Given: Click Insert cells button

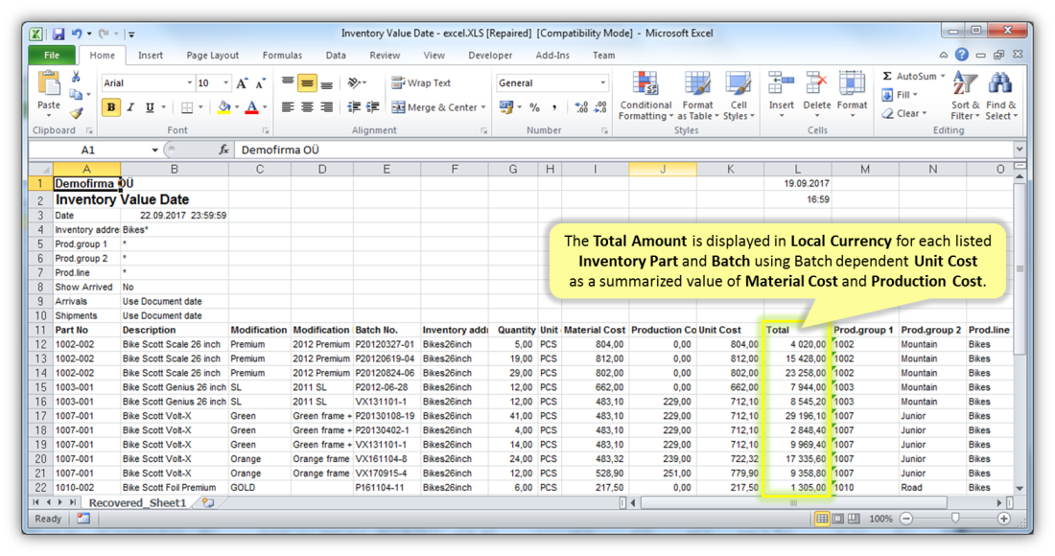Looking at the screenshot, I should tap(781, 96).
